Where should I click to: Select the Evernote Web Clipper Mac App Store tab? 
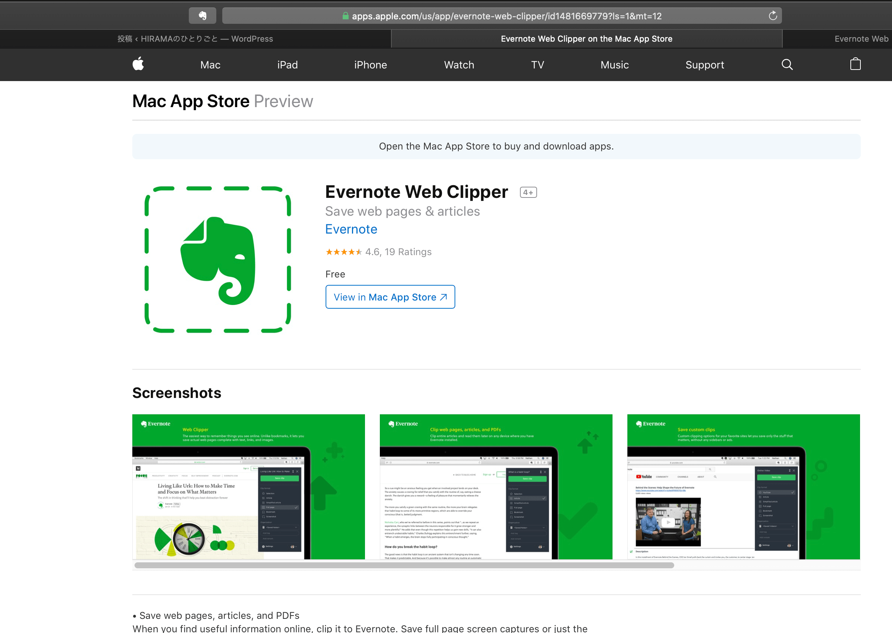[x=586, y=39]
